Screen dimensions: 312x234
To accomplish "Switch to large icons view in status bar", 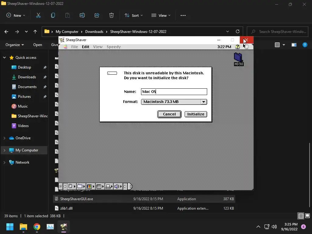I will tap(307, 216).
